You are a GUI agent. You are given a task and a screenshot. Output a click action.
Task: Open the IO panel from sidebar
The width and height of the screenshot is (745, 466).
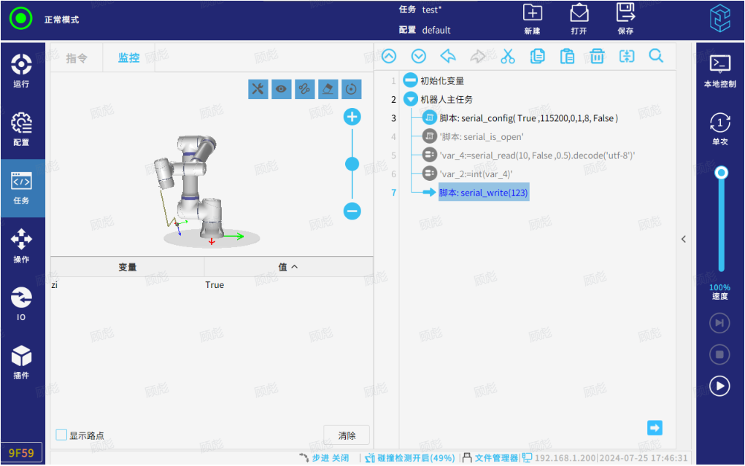coord(22,303)
